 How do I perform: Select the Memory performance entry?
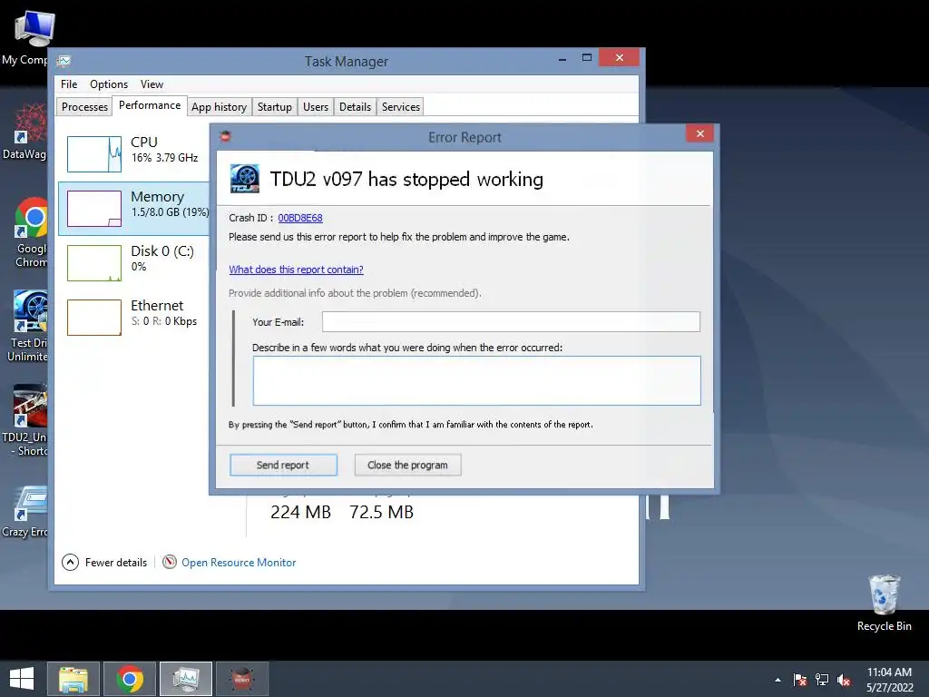click(x=134, y=208)
